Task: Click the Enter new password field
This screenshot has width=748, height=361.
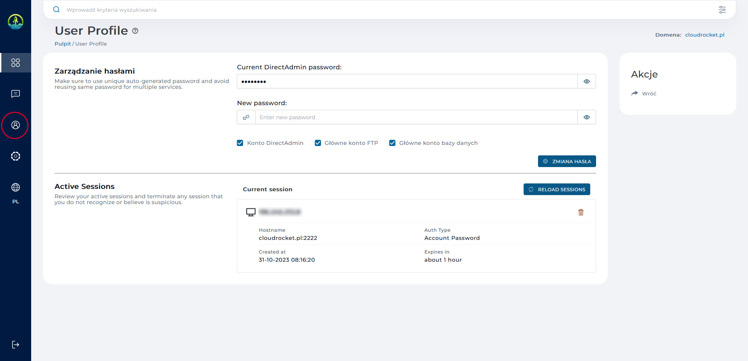Action: [416, 117]
